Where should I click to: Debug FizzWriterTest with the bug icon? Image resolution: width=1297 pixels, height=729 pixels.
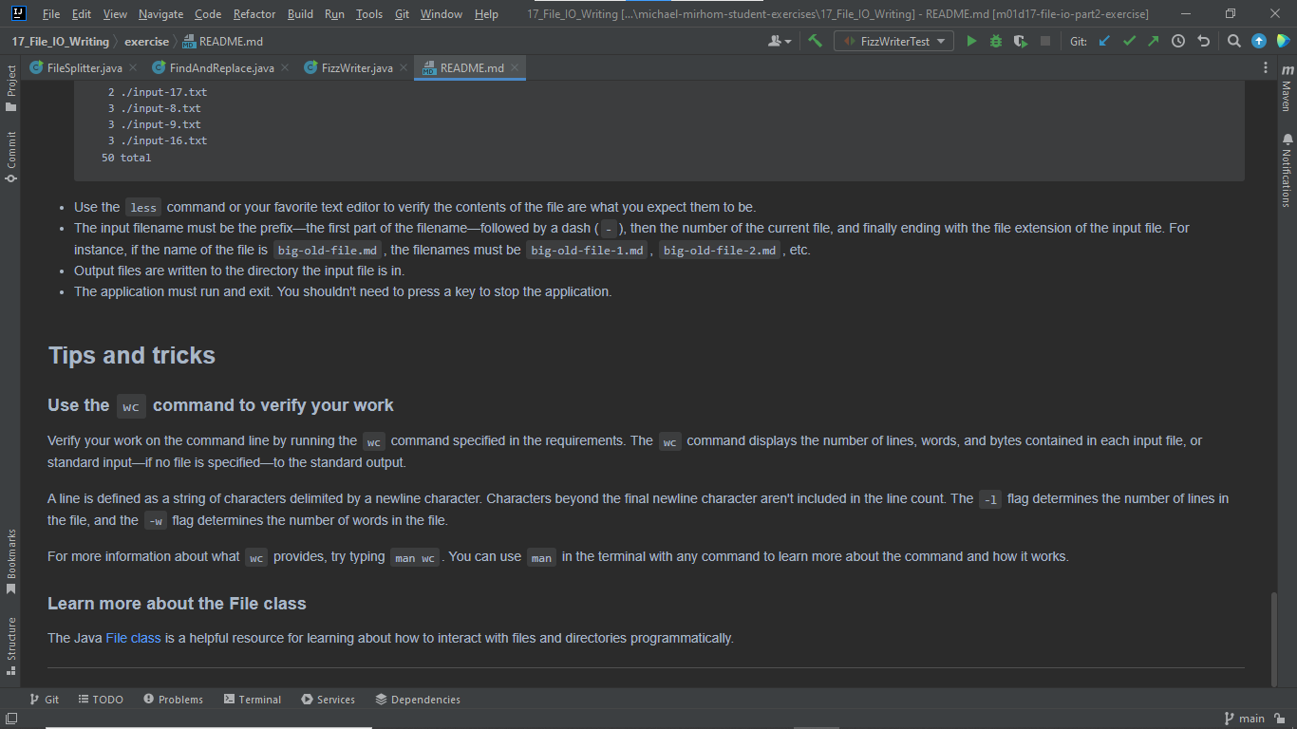pyautogui.click(x=996, y=41)
